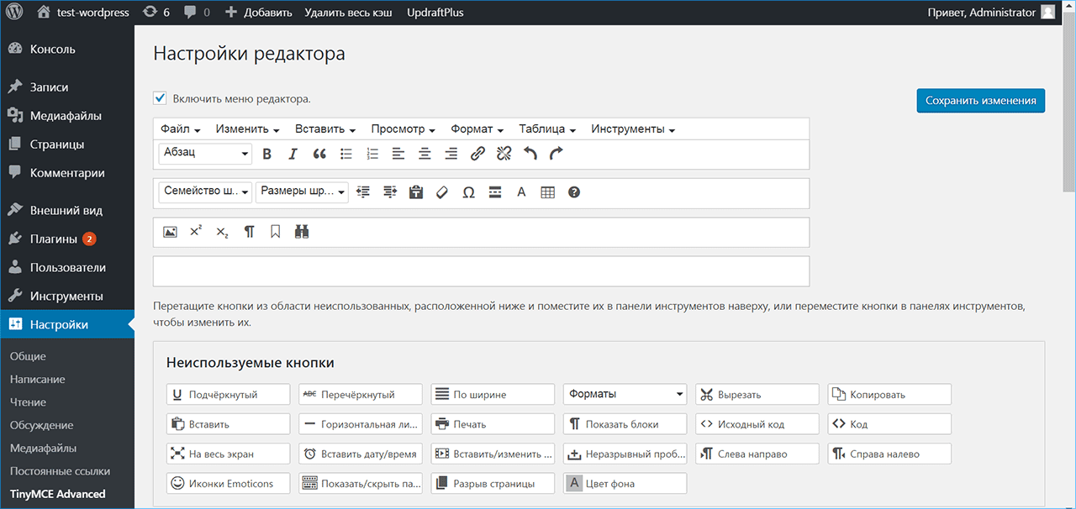Click the Добавить admin bar item
The image size is (1076, 509).
click(259, 13)
